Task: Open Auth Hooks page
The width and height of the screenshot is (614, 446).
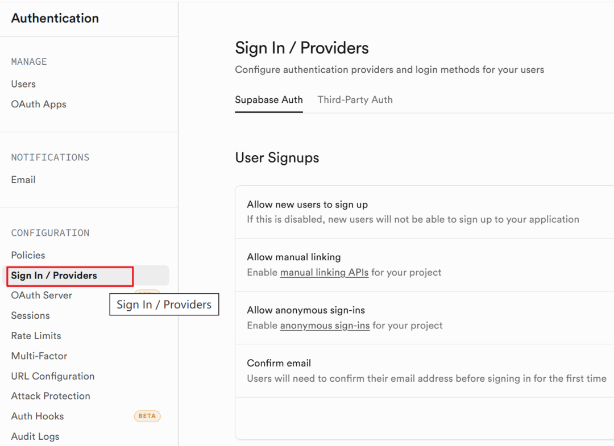Action: point(38,416)
